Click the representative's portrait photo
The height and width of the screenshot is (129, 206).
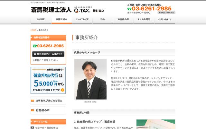point(90,79)
